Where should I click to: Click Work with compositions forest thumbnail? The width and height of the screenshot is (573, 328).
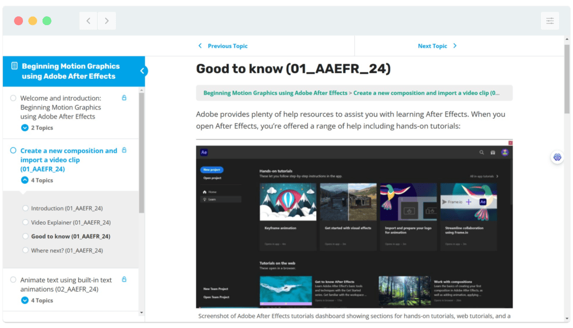click(405, 291)
